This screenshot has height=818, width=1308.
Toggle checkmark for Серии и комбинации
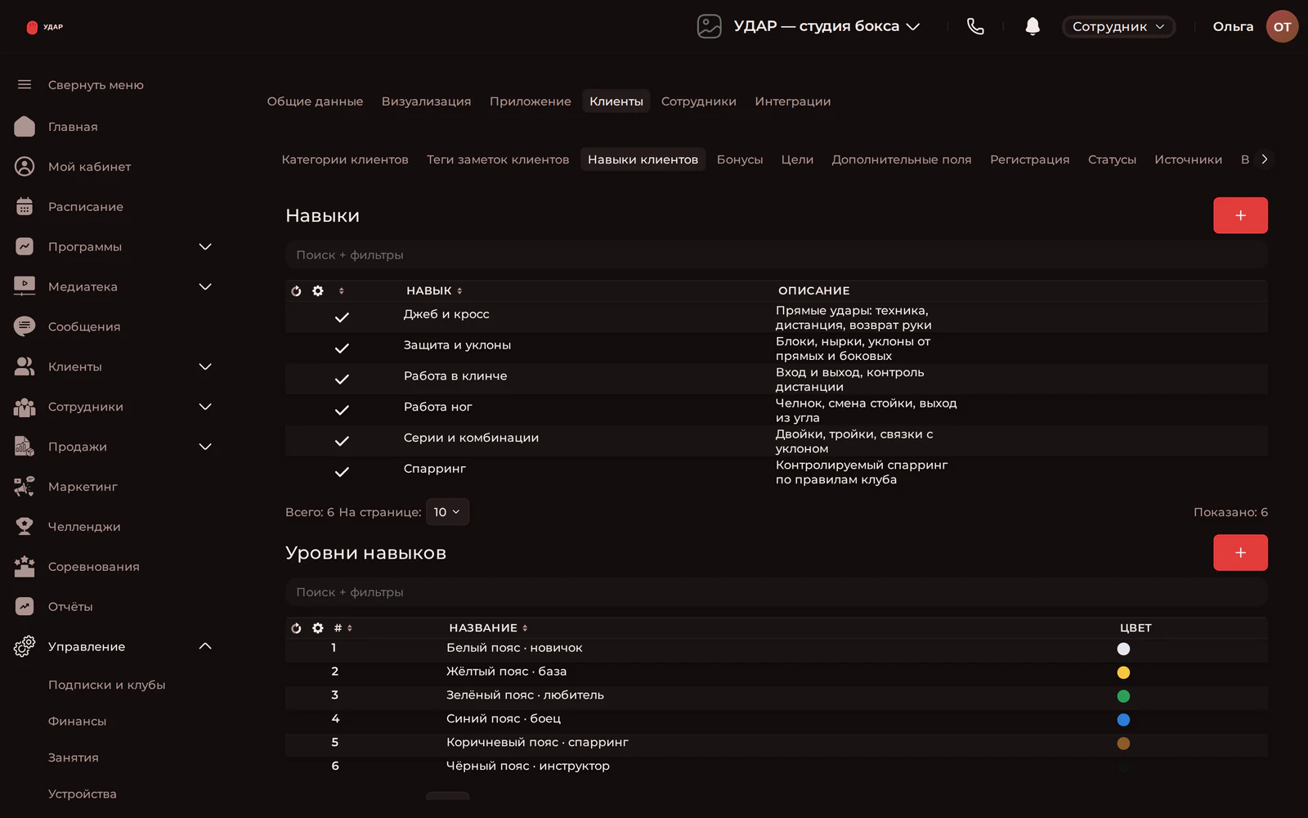(342, 441)
